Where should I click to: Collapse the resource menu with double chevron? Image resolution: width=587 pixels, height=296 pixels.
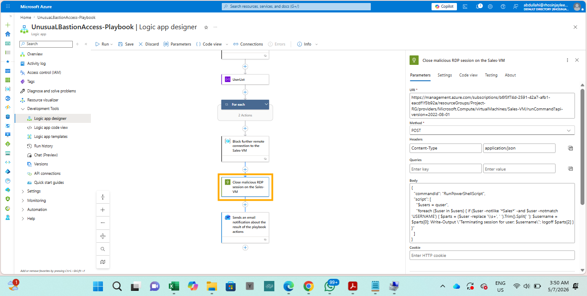click(x=86, y=44)
